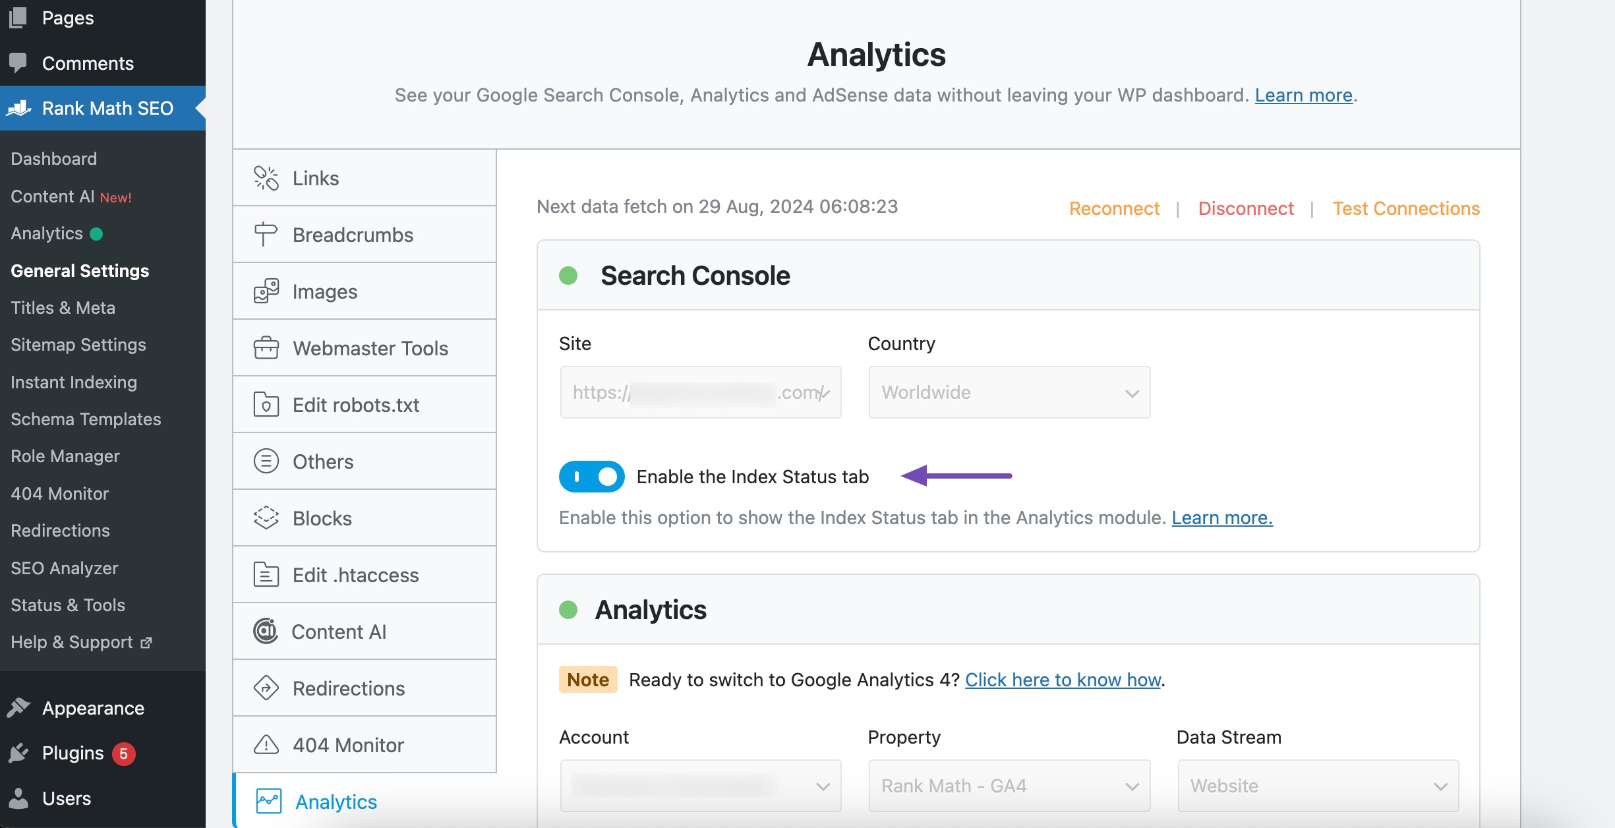Click the Links tab icon
The image size is (1615, 828).
click(266, 178)
